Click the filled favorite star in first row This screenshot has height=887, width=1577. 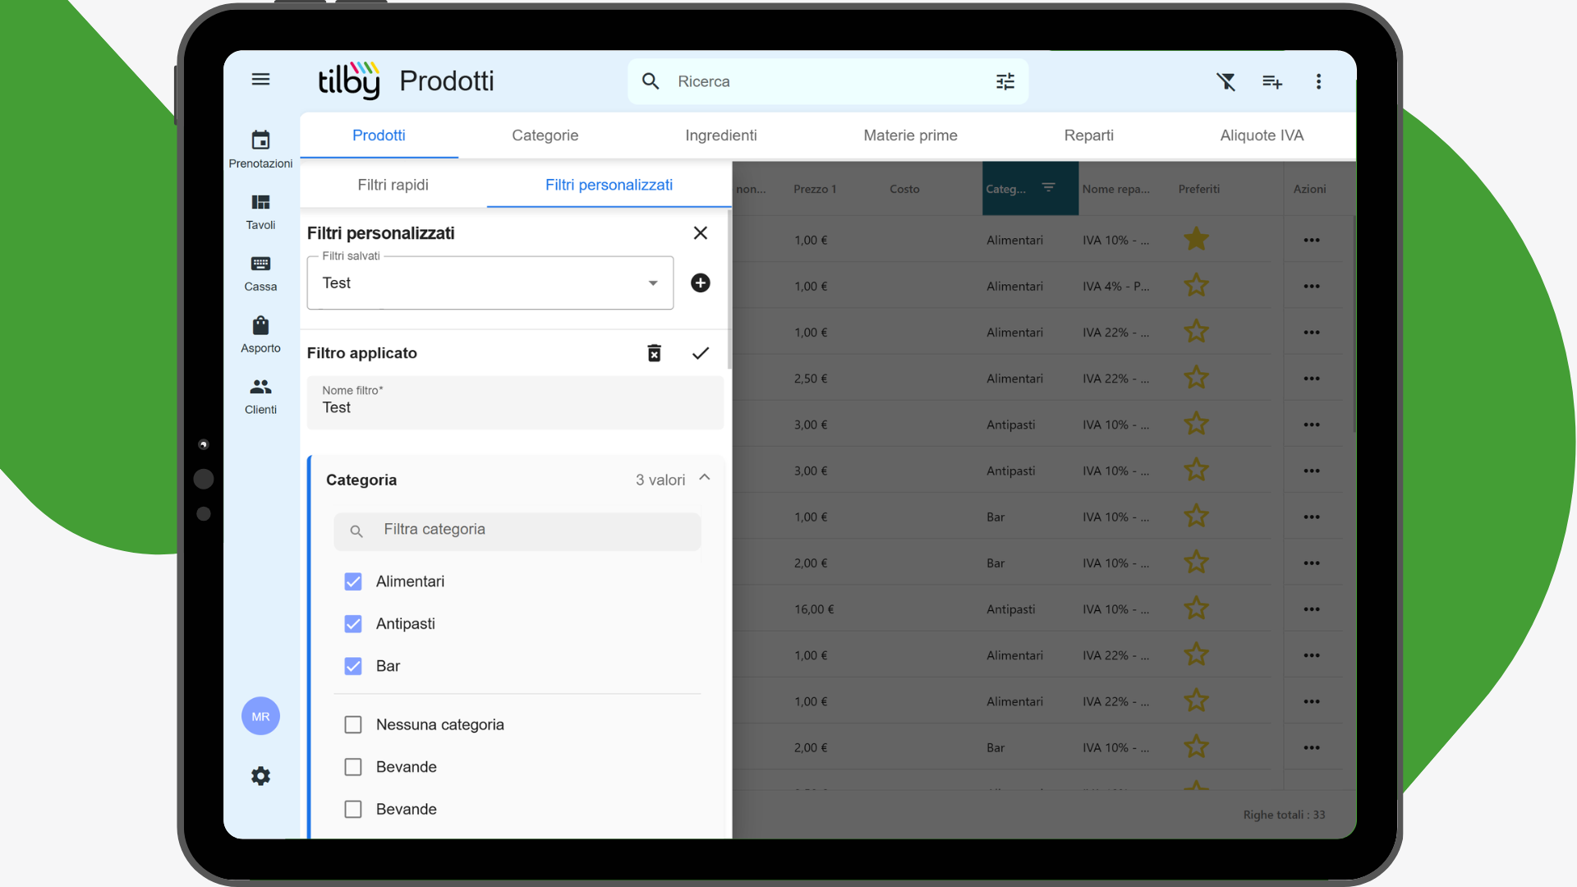(1196, 239)
